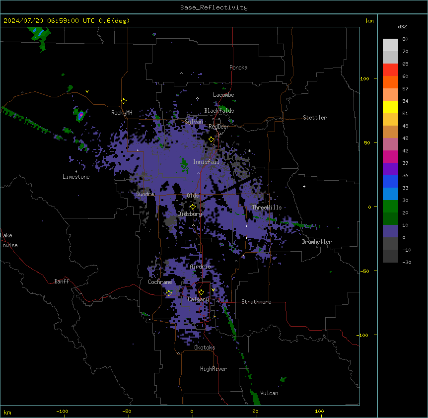The width and height of the screenshot is (428, 418).
Task: Click the Olds city label
Action: pyautogui.click(x=193, y=196)
